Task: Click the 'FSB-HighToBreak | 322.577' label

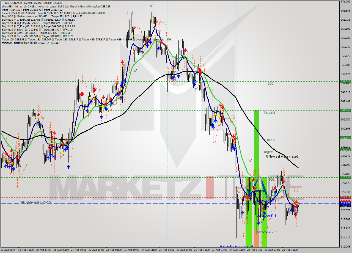Action: [35, 202]
